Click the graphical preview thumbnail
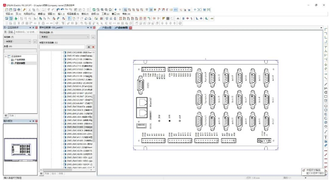The width and height of the screenshot is (332, 184). click(20, 149)
